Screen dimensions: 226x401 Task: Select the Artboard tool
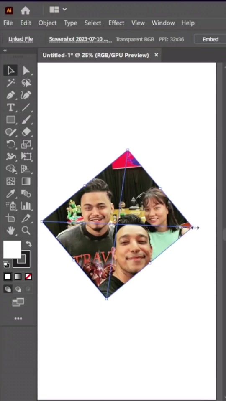pos(10,218)
